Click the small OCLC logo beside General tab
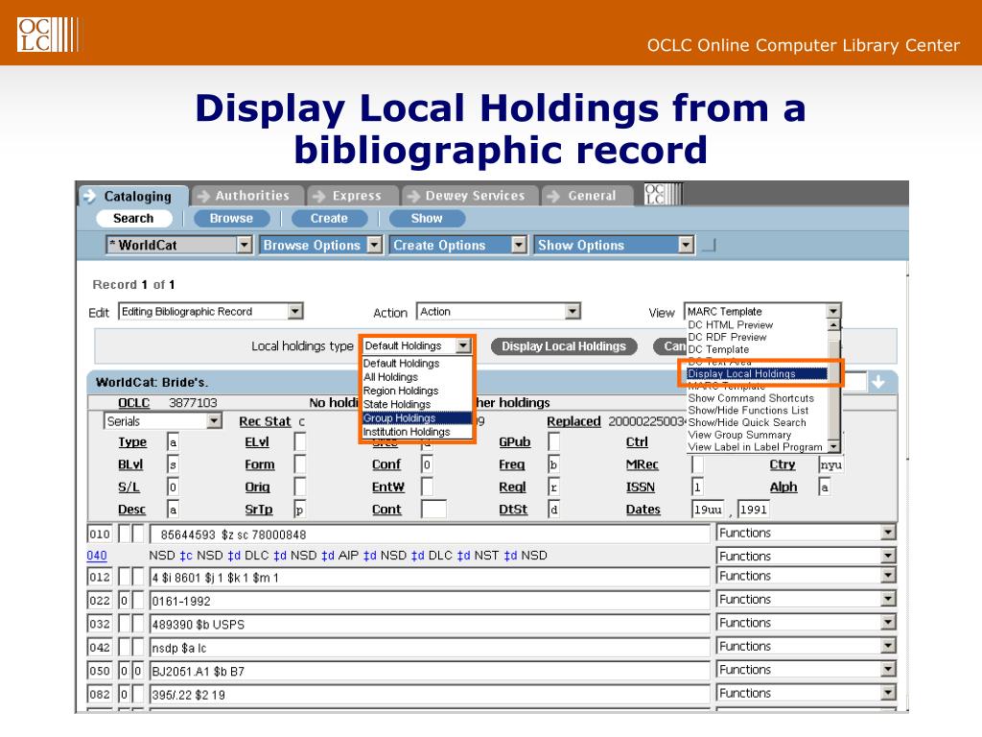 [663, 194]
